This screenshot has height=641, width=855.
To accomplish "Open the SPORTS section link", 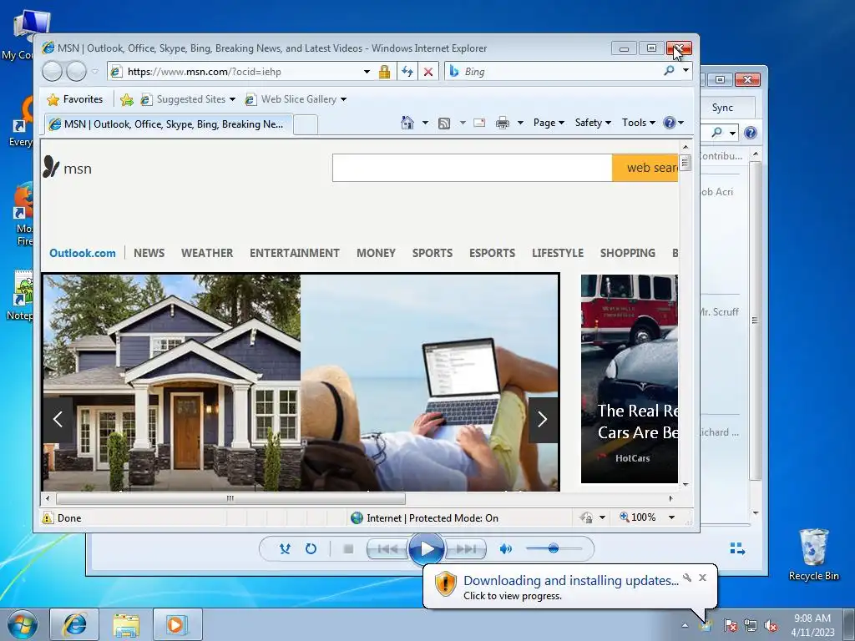I will pyautogui.click(x=433, y=253).
